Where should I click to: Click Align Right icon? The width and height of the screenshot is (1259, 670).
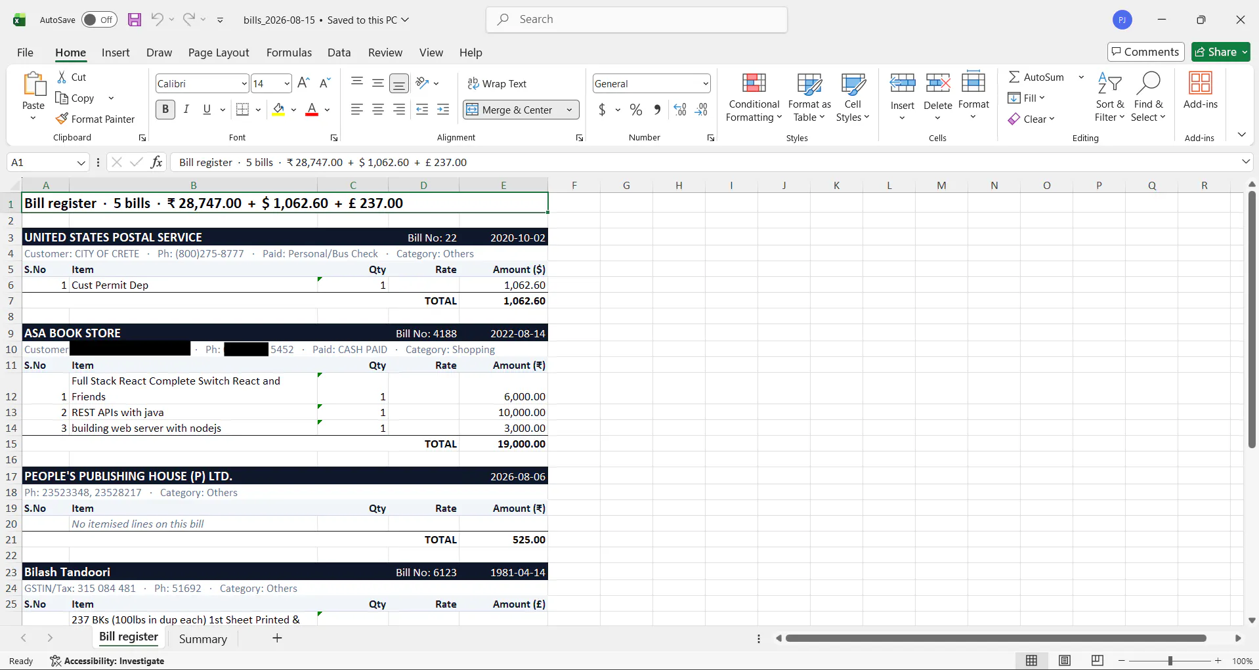pyautogui.click(x=399, y=110)
